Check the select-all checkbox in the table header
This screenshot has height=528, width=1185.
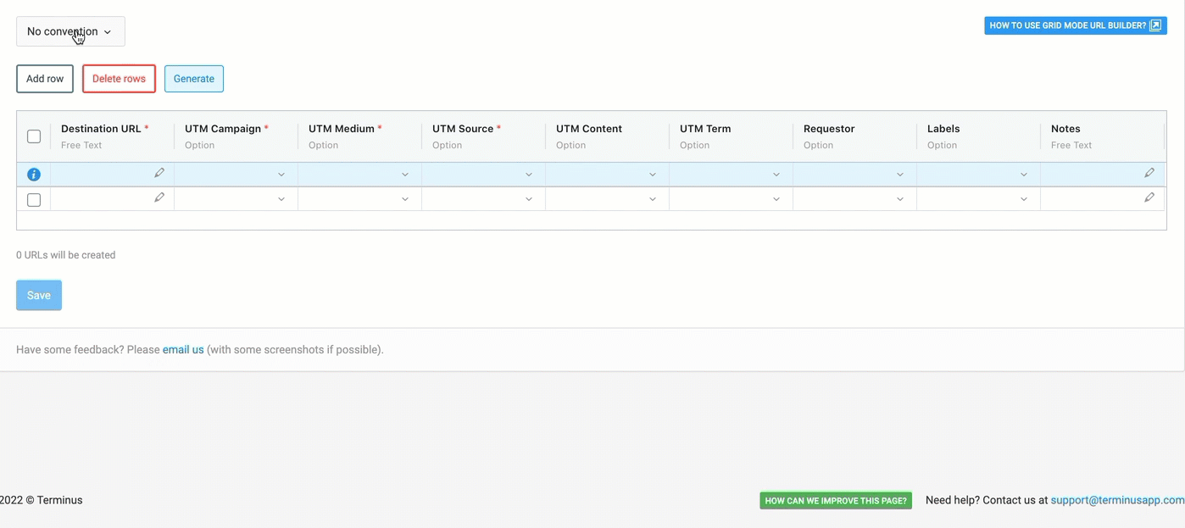[33, 136]
